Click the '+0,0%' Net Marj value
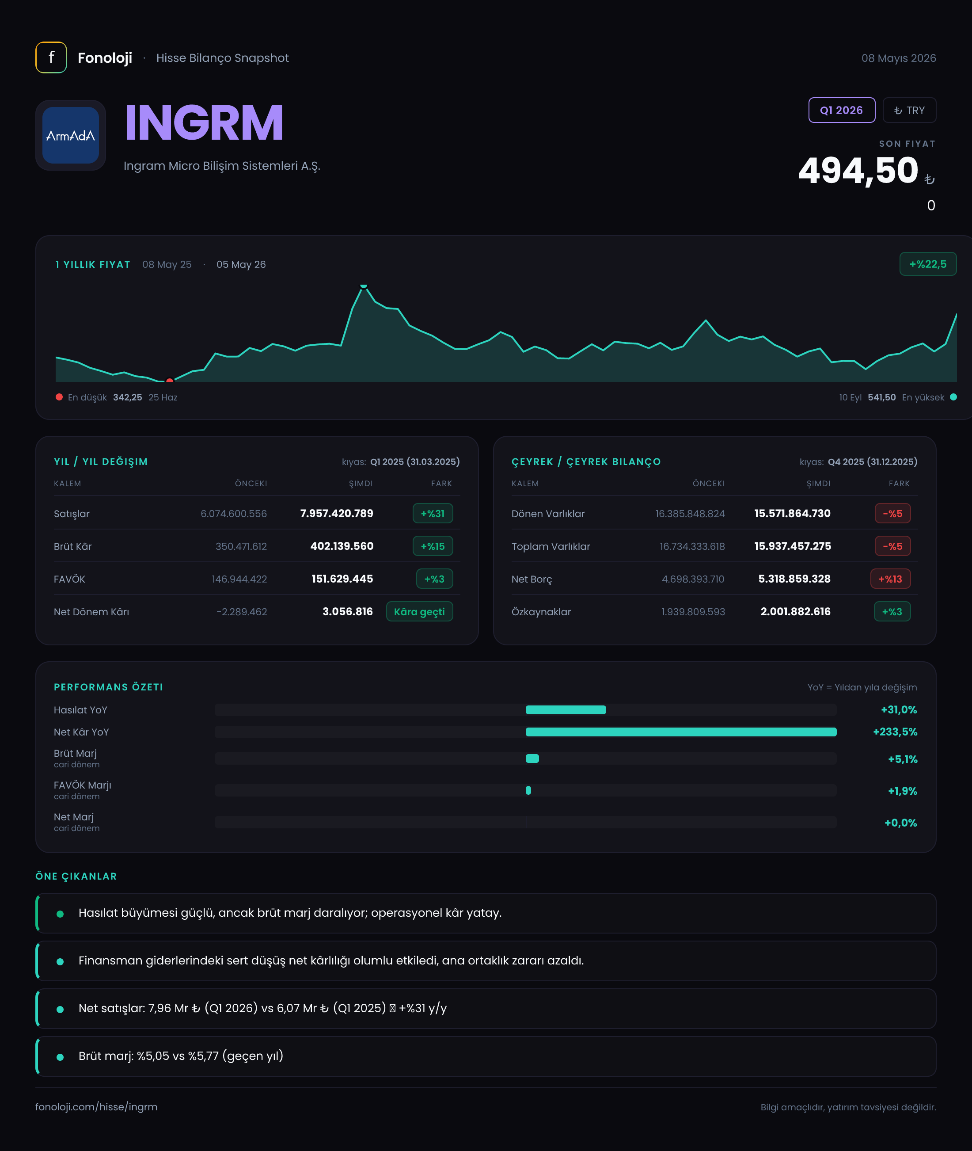The width and height of the screenshot is (972, 1151). click(x=901, y=823)
